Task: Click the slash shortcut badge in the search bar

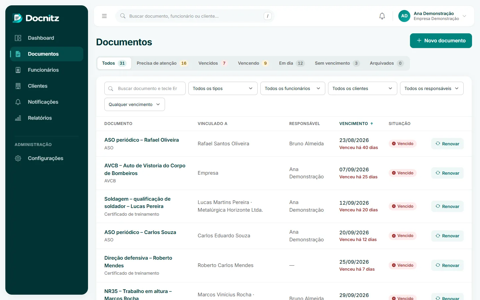Action: click(268, 16)
